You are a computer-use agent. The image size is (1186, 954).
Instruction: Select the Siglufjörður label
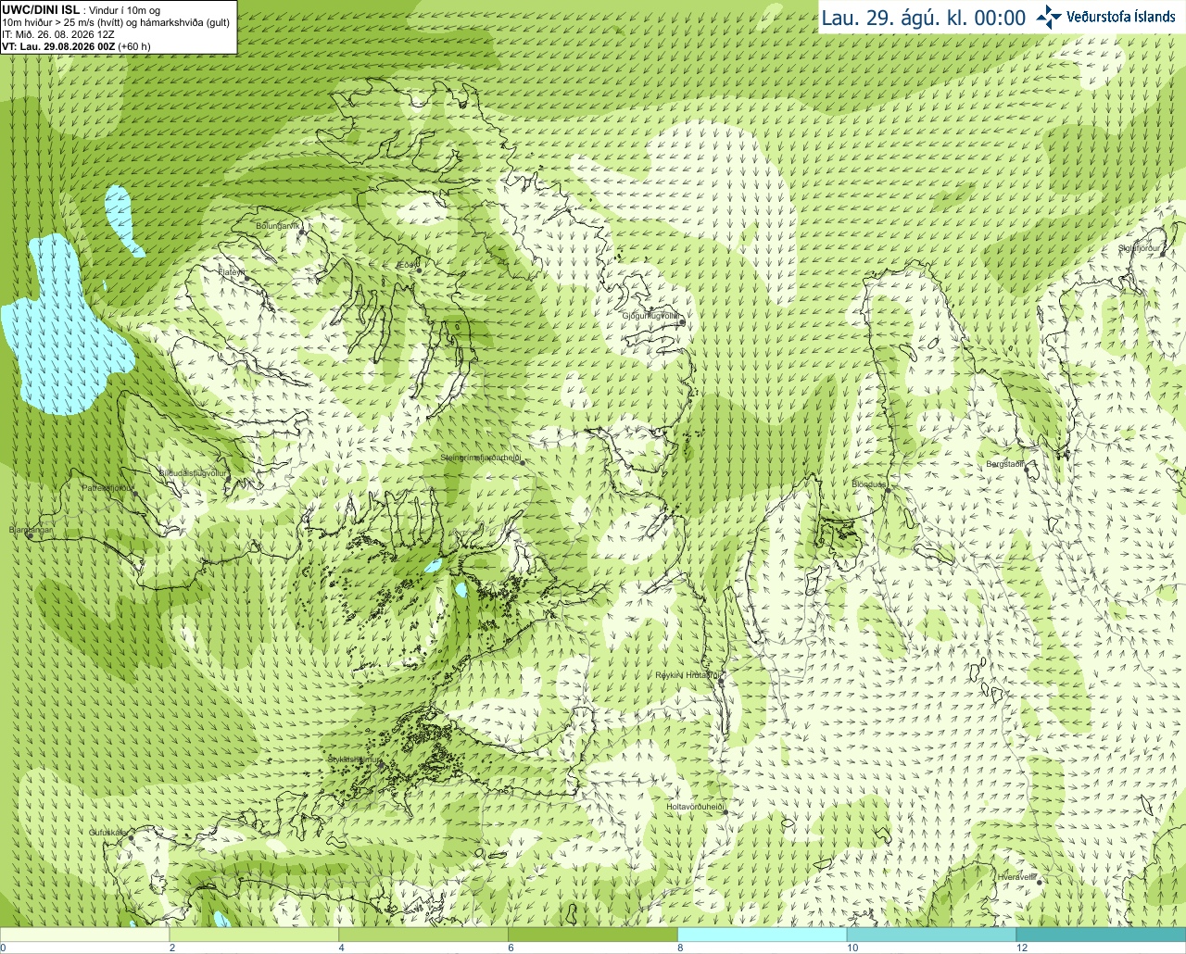[1140, 248]
